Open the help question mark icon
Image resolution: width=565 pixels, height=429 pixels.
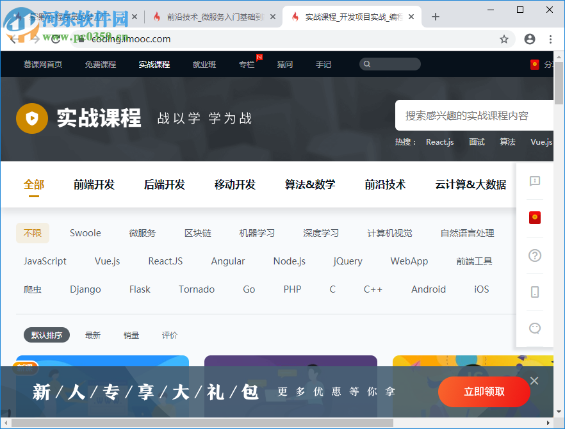534,255
